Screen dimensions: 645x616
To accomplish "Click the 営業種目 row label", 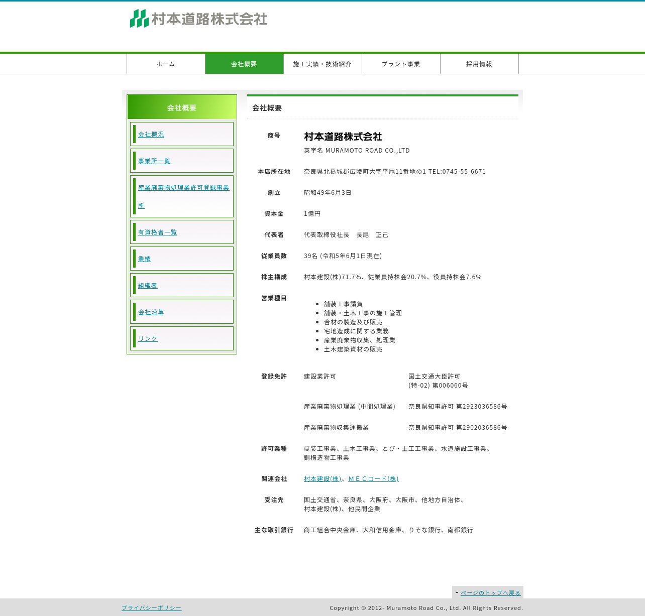I will click(x=274, y=298).
